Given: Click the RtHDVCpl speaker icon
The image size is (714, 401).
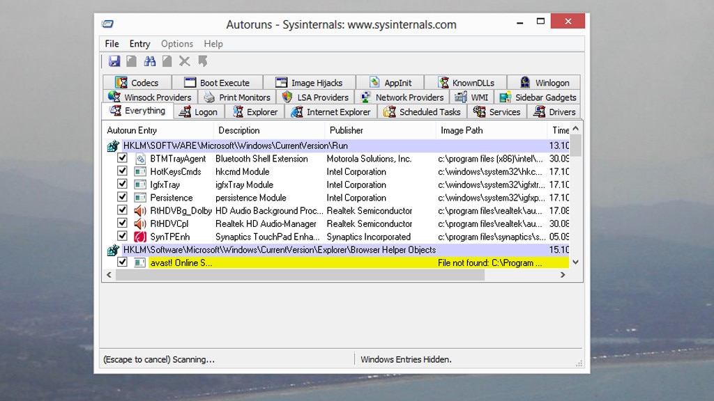Looking at the screenshot, I should click(139, 223).
